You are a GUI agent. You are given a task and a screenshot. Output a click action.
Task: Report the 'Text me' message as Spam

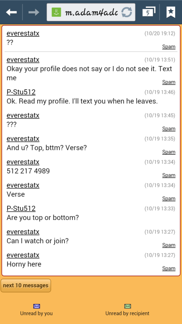[x=169, y=82]
